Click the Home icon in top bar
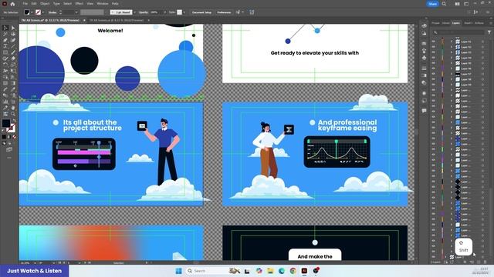 pos(12,4)
